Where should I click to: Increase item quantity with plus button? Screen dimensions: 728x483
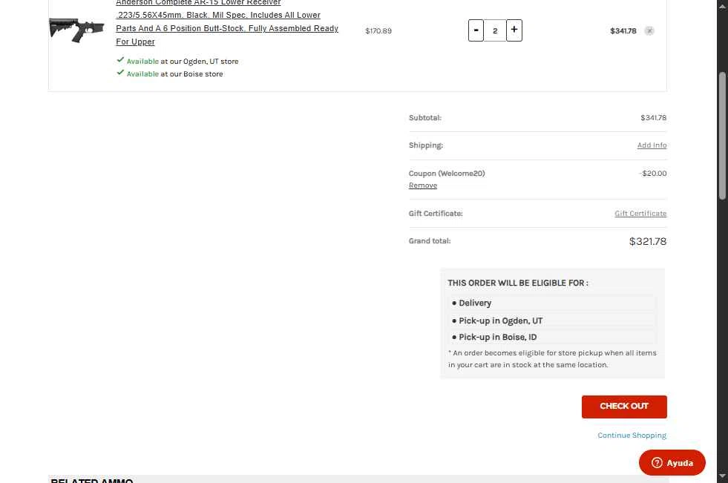tap(514, 30)
